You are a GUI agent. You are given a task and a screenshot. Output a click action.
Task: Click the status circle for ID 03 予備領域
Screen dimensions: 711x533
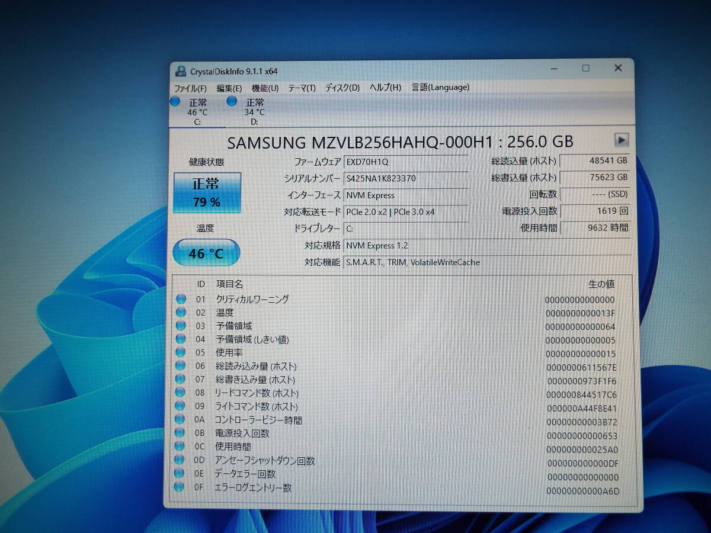click(x=181, y=326)
